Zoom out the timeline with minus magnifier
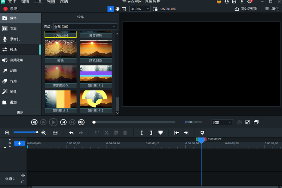The image size is (282, 188). (x=7, y=133)
